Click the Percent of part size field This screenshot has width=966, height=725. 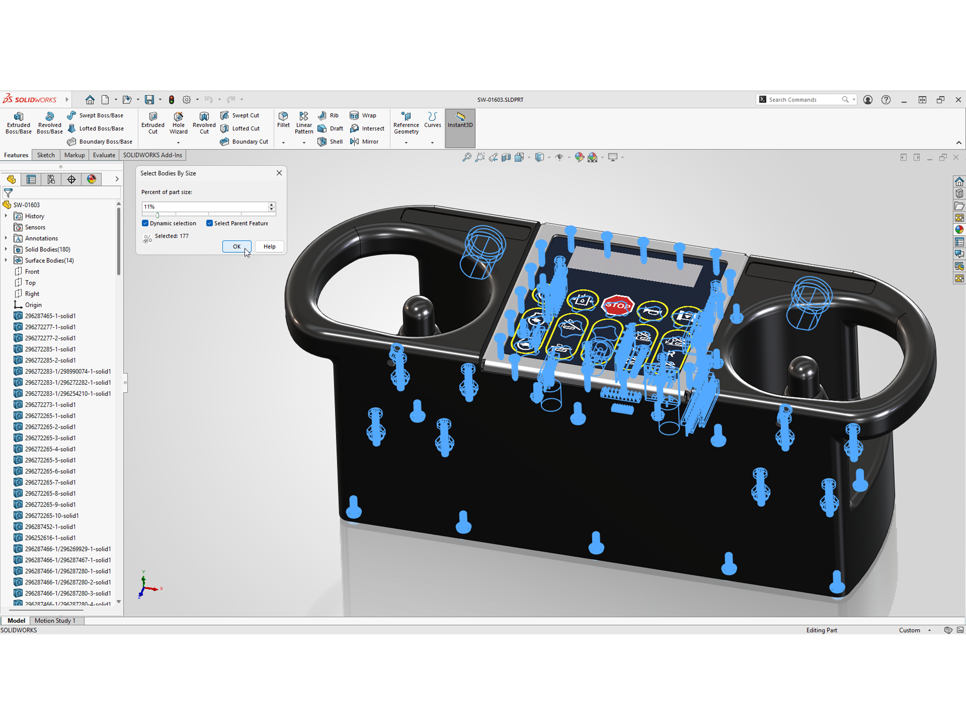(205, 207)
